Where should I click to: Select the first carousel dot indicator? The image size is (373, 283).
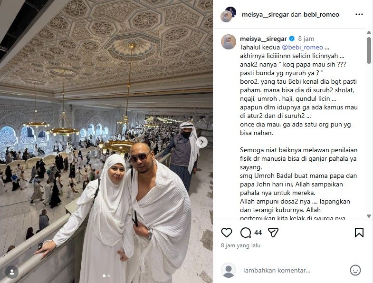pyautogui.click(x=104, y=276)
